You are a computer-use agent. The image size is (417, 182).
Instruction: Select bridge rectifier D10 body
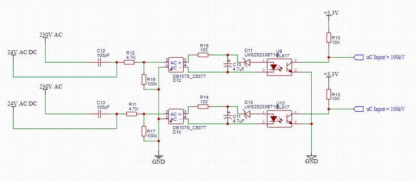click(176, 117)
